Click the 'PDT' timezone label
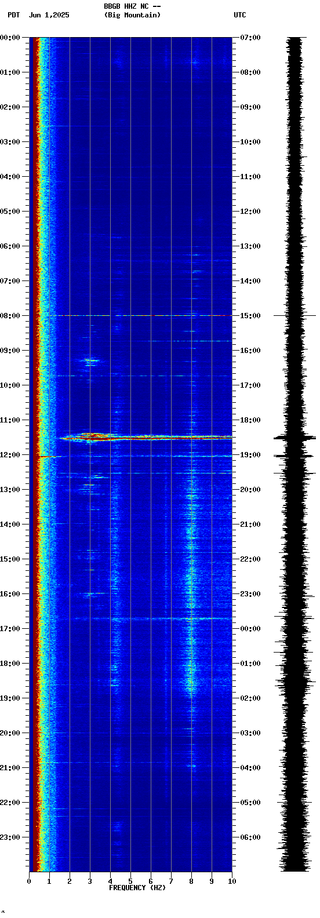Image resolution: width=320 pixels, height=918 pixels. click(x=14, y=15)
